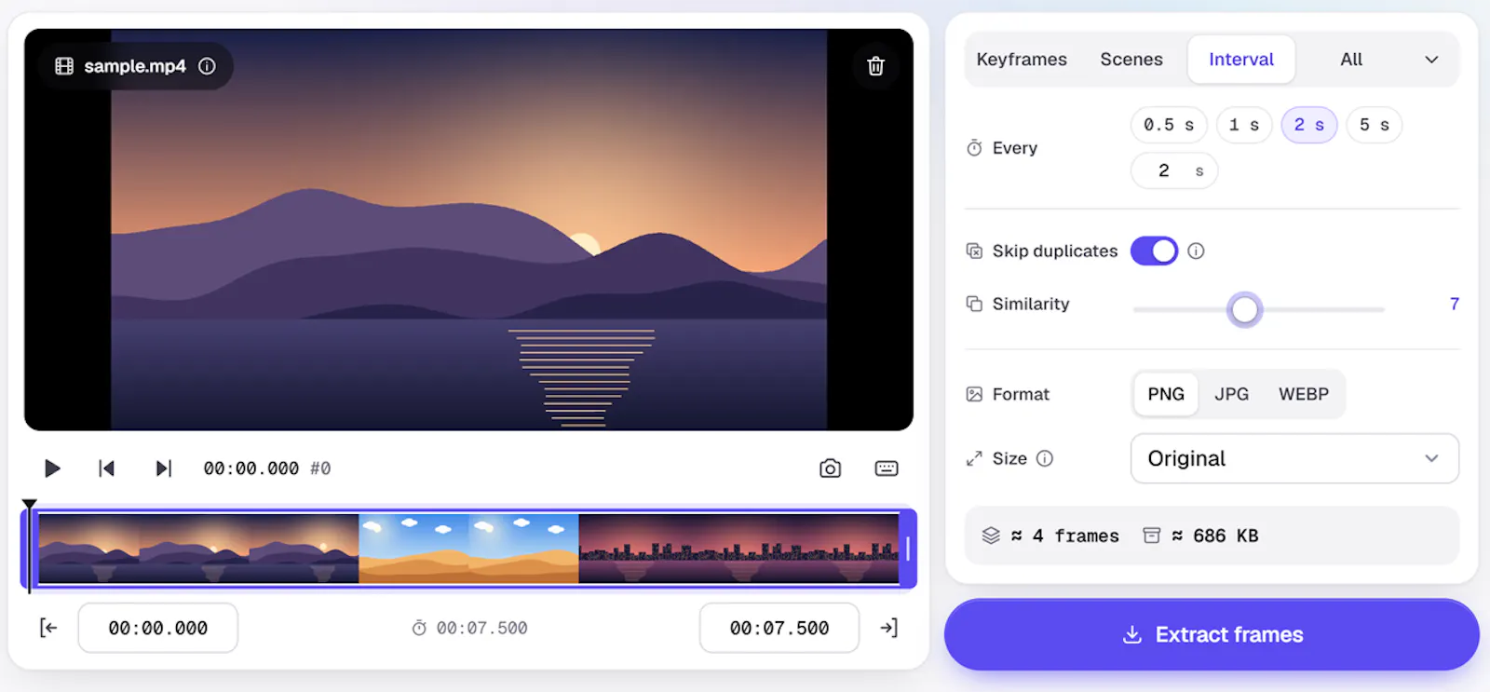Capture current frame with camera icon
The image size is (1490, 692).
(x=830, y=468)
